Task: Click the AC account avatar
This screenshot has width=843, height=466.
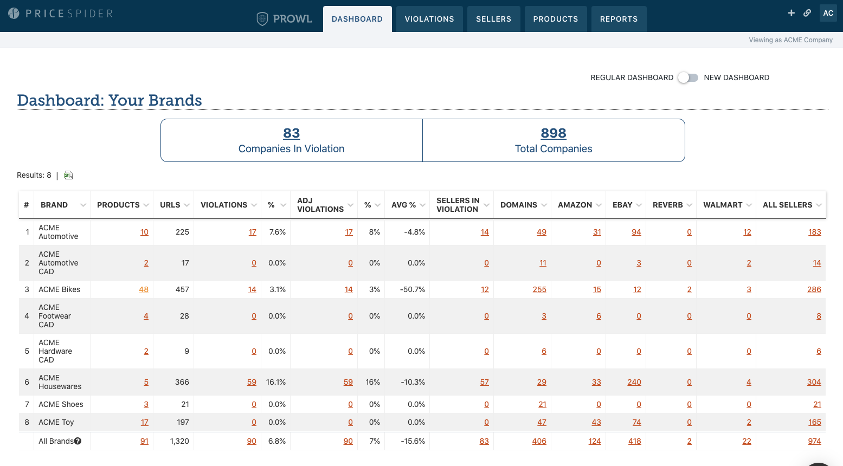Action: tap(828, 12)
